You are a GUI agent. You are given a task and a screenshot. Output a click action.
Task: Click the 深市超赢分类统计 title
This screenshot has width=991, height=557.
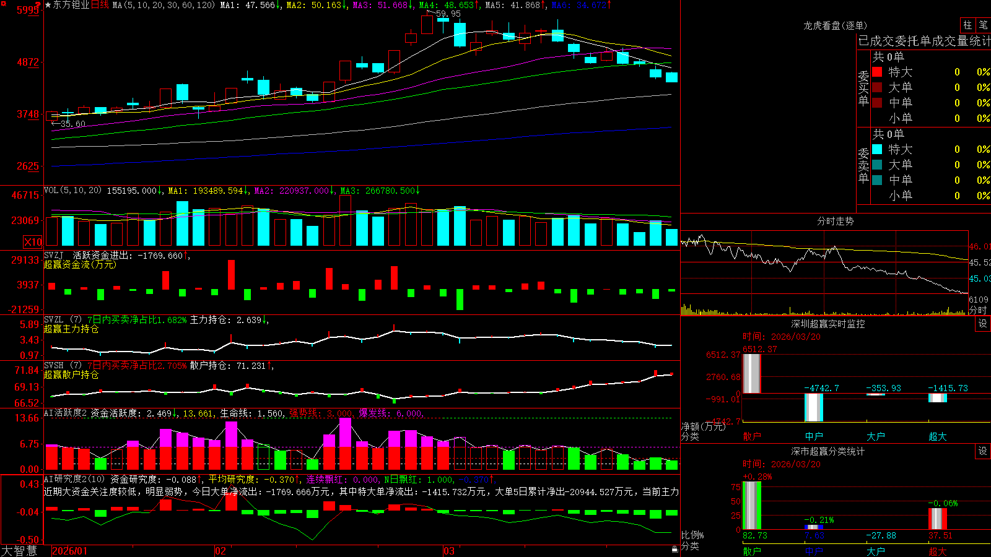pos(827,451)
